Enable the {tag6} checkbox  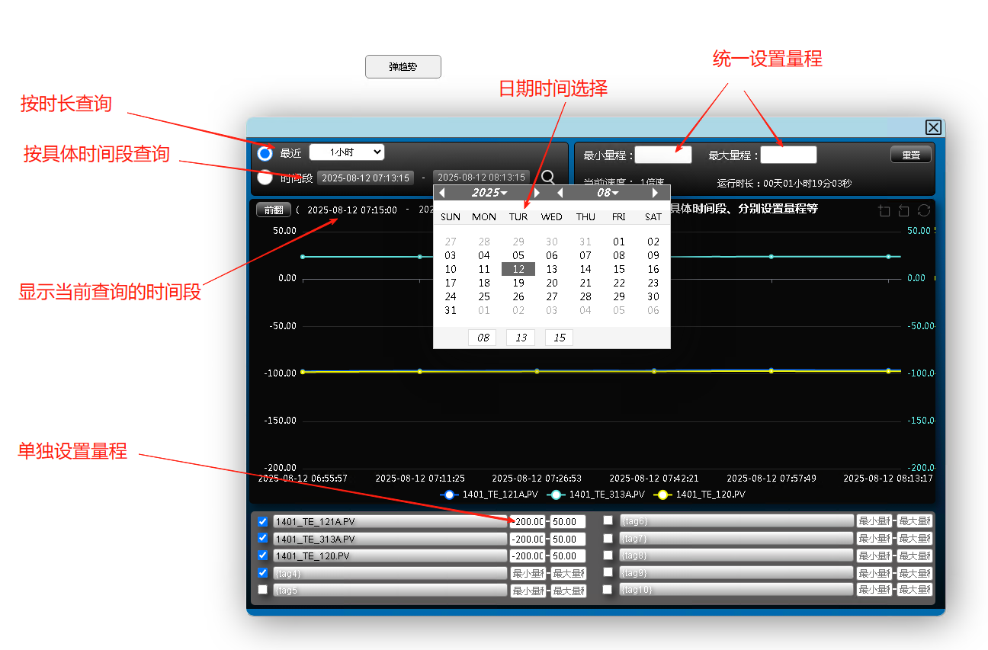pos(608,520)
